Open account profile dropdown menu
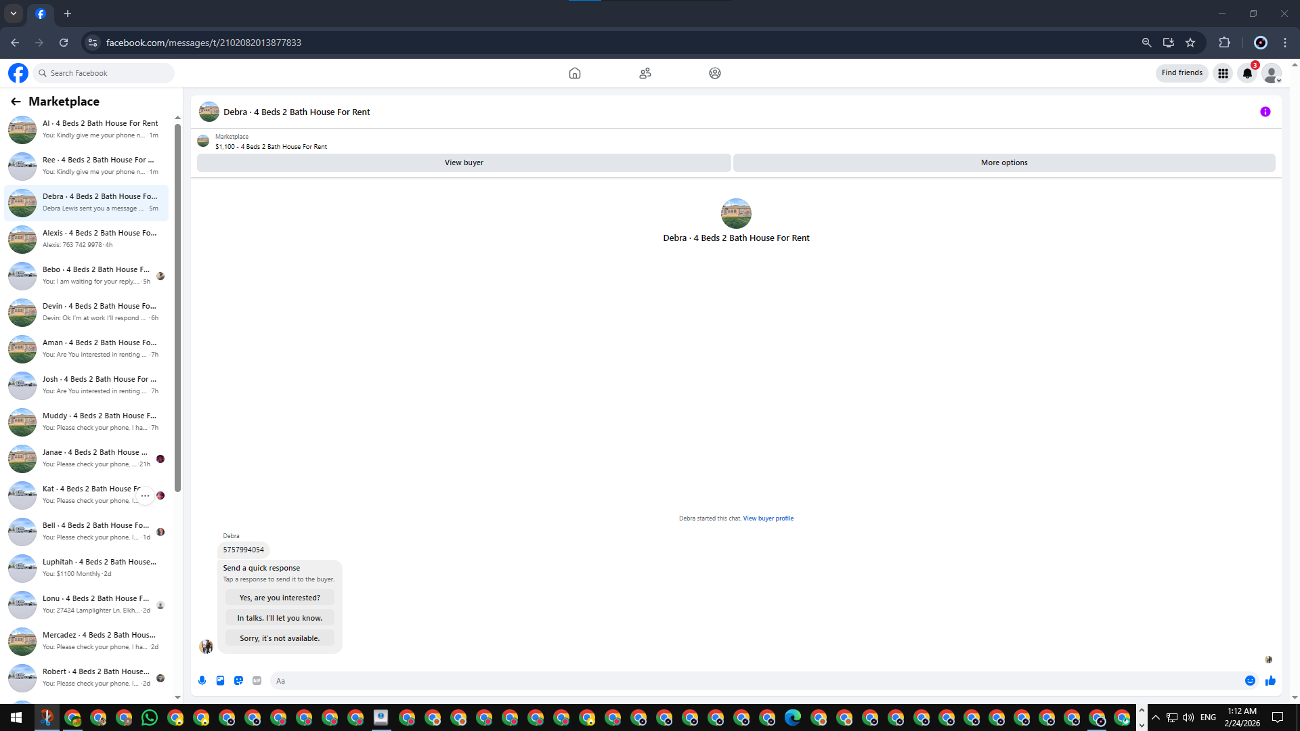 [1272, 73]
